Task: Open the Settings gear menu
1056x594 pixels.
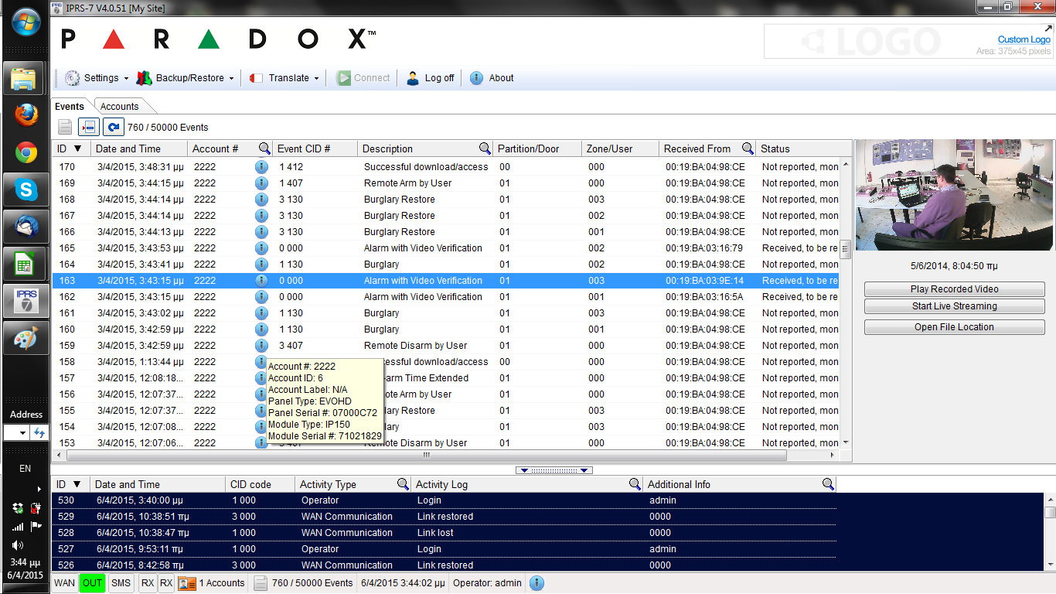Action: tap(96, 78)
